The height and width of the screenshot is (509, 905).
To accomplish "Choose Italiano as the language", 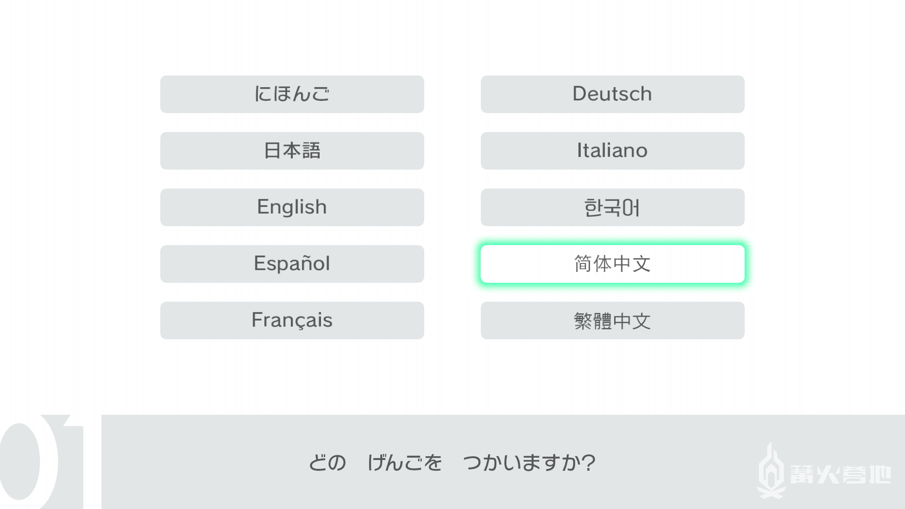I will (612, 151).
